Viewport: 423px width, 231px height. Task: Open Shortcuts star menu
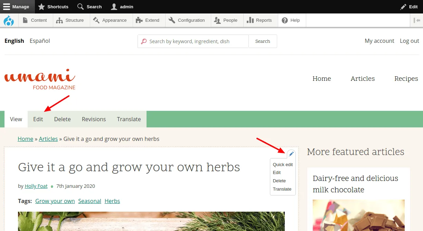click(x=53, y=7)
